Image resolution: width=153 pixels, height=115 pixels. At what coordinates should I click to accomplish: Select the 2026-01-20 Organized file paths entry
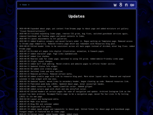(35, 106)
